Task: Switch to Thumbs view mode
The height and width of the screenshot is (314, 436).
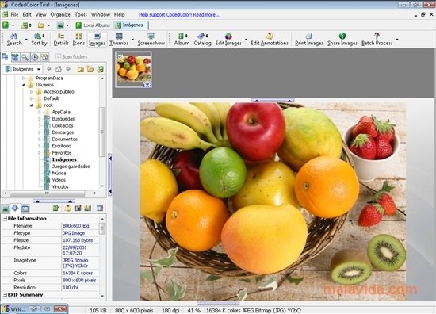Action: pyautogui.click(x=119, y=39)
